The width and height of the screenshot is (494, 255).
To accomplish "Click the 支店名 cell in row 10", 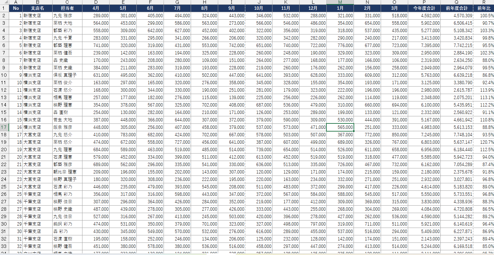I will tap(37, 75).
